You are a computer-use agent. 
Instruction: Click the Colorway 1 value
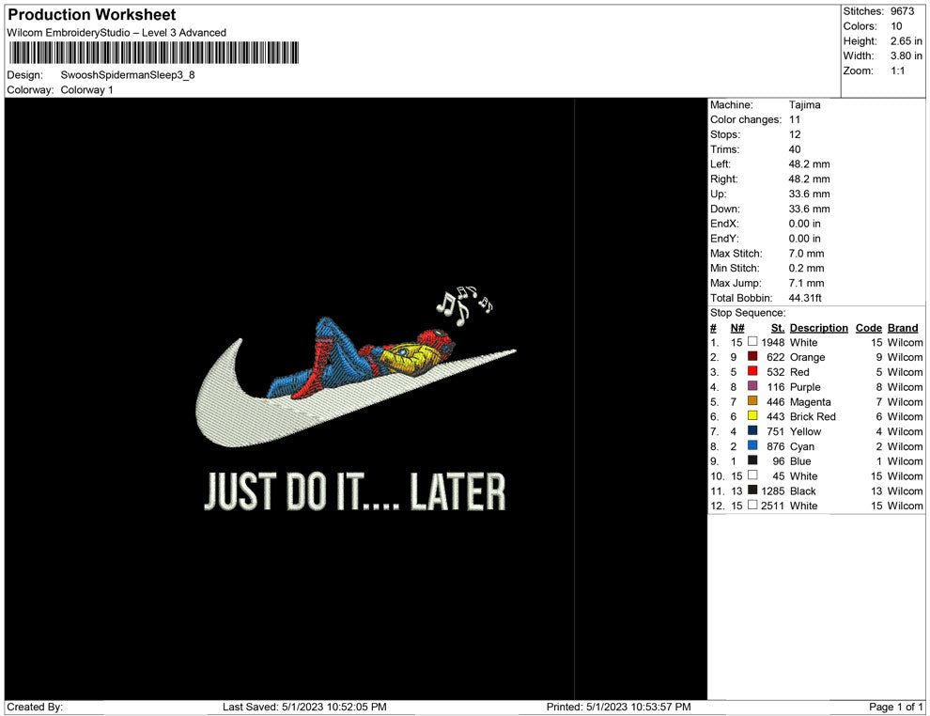click(x=86, y=89)
